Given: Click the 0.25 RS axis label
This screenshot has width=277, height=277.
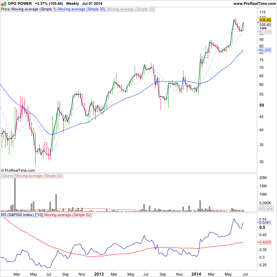Looking at the screenshot, I should click(262, 265).
